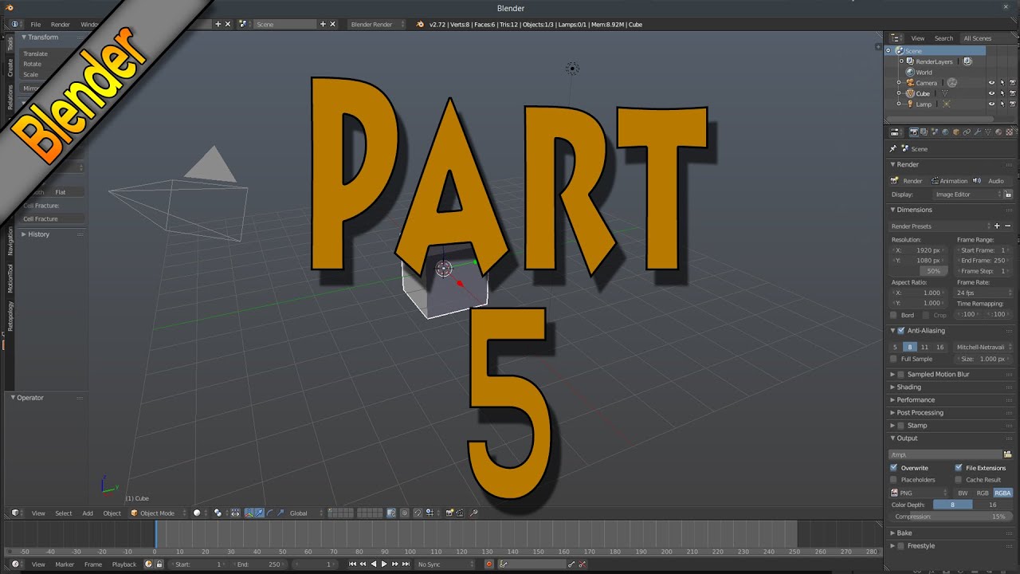The image size is (1020, 574).
Task: Click Cell Fracture button in tool shelf
Action: point(53,218)
